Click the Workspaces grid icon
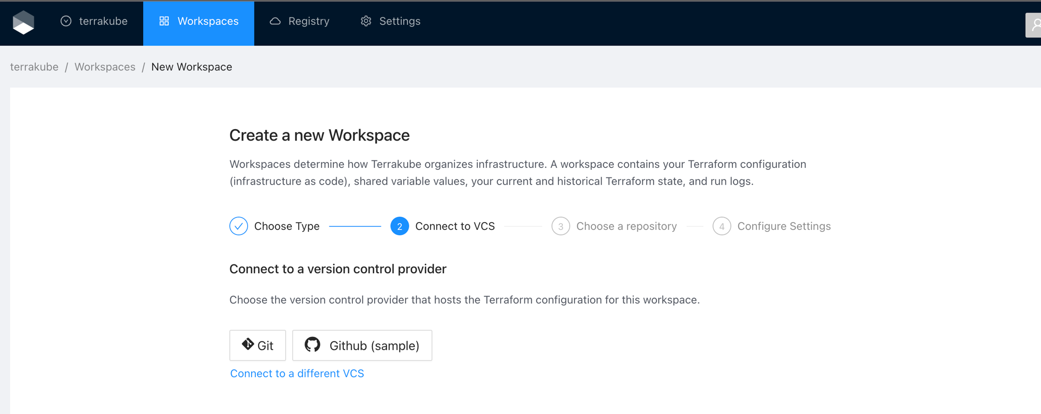The image size is (1041, 414). click(x=164, y=21)
